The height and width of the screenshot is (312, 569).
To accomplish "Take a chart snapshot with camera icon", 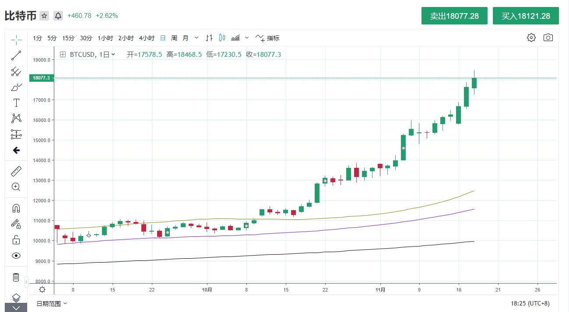I will [x=548, y=38].
